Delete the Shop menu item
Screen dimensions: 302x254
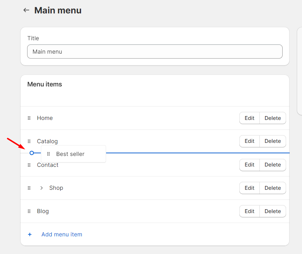point(272,188)
